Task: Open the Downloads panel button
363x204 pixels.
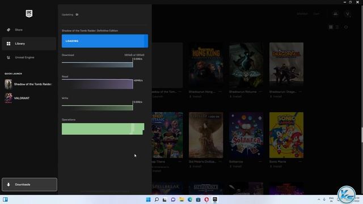Action: [x=29, y=185]
